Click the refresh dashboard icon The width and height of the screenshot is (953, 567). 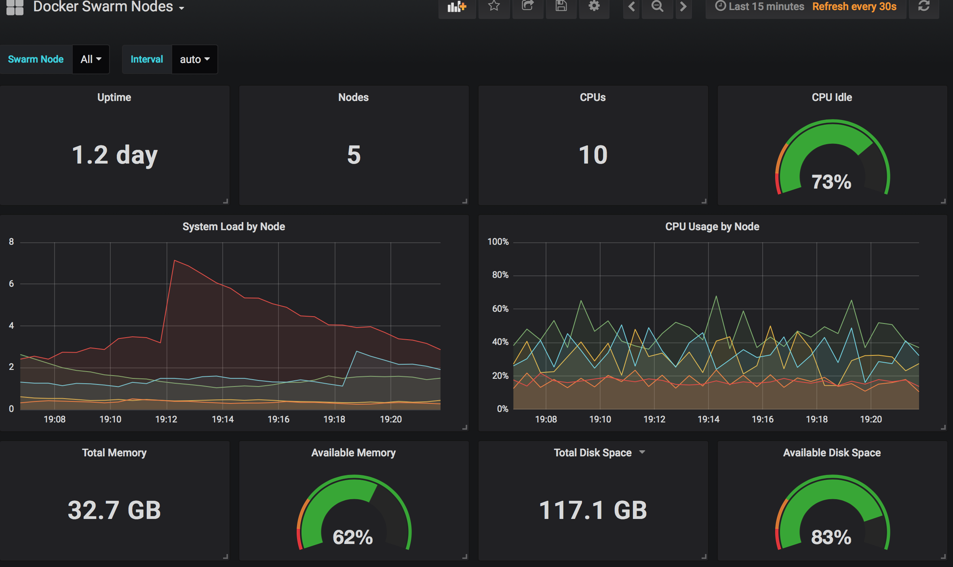(x=924, y=6)
